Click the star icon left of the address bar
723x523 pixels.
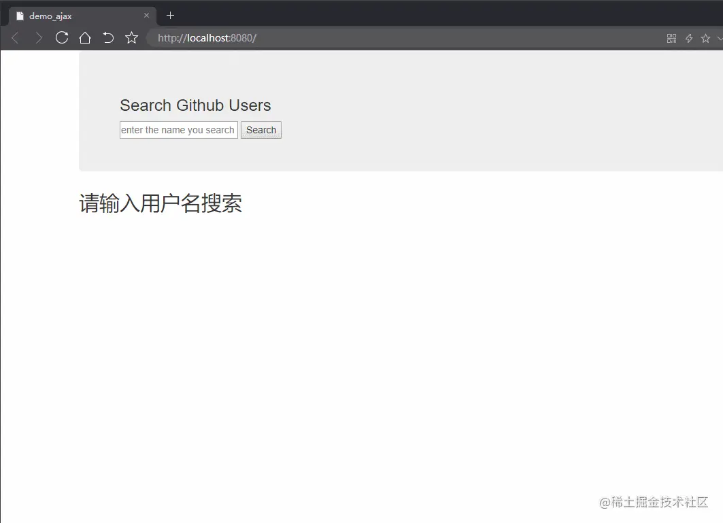(x=131, y=38)
